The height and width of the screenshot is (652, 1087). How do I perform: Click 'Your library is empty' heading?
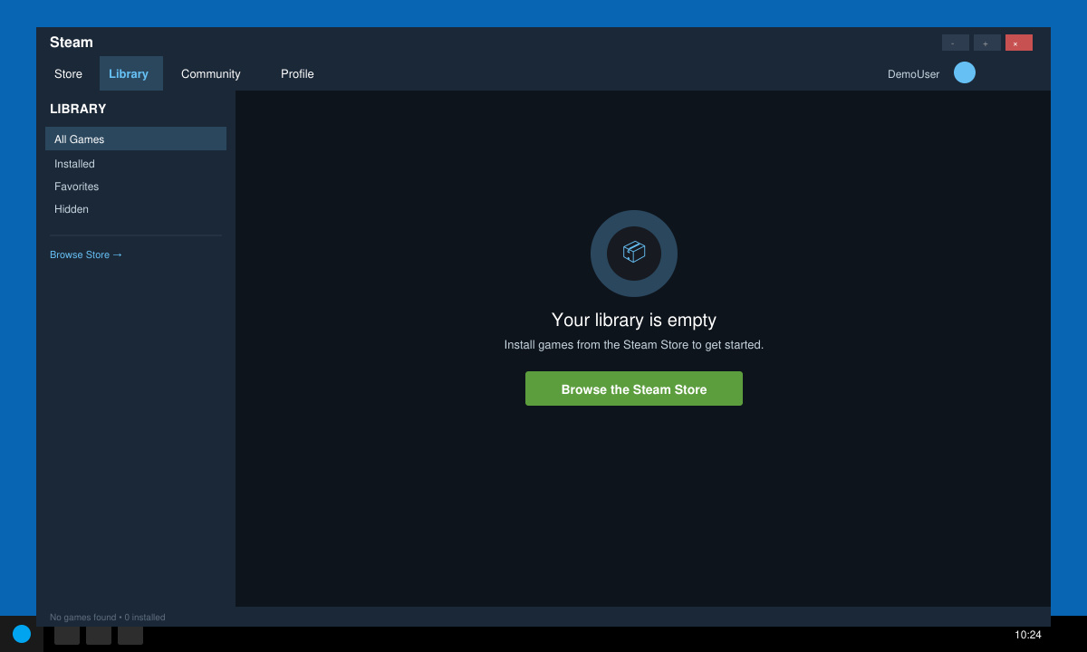tap(634, 320)
